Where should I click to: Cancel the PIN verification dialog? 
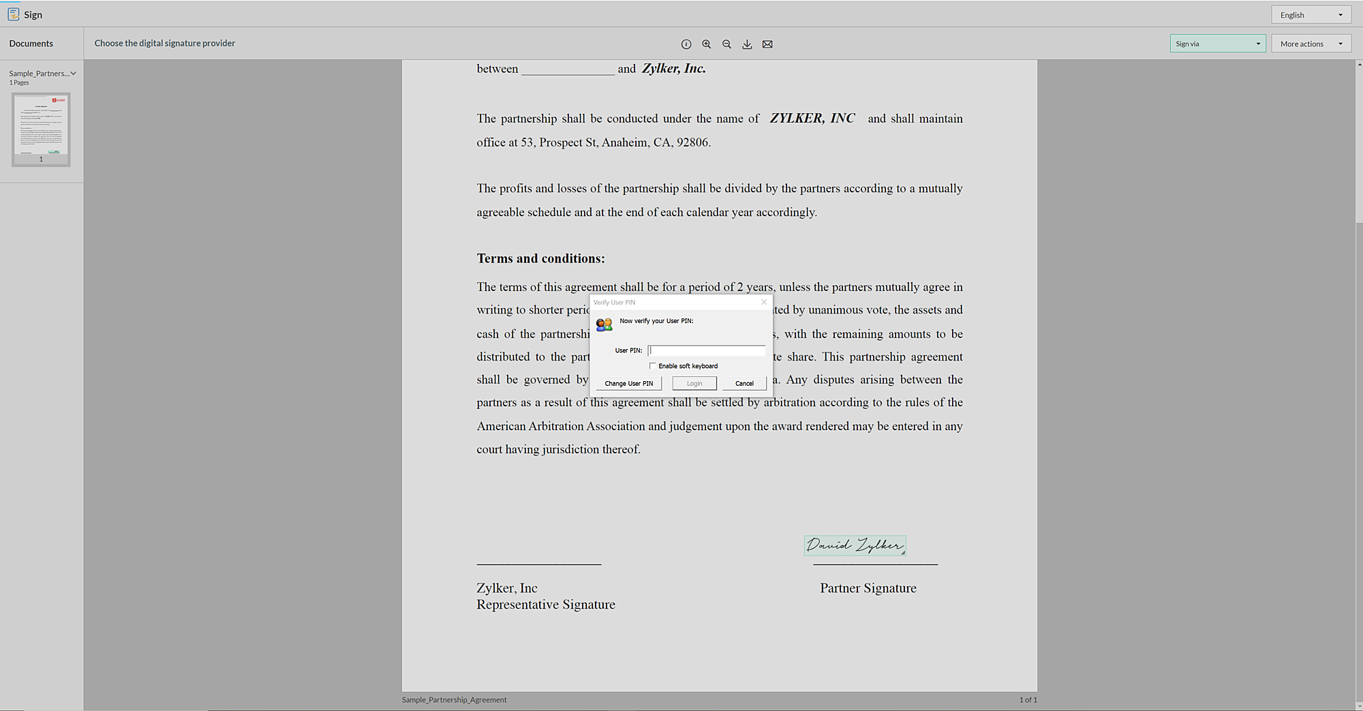744,384
